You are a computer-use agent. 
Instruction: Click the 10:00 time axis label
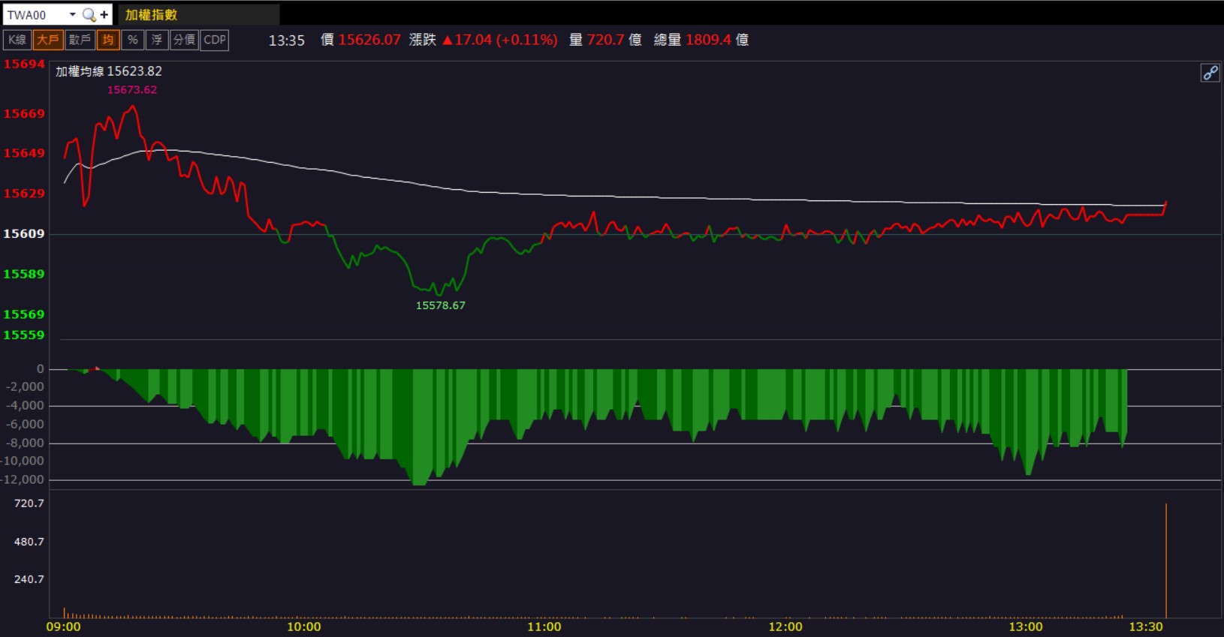(x=303, y=626)
